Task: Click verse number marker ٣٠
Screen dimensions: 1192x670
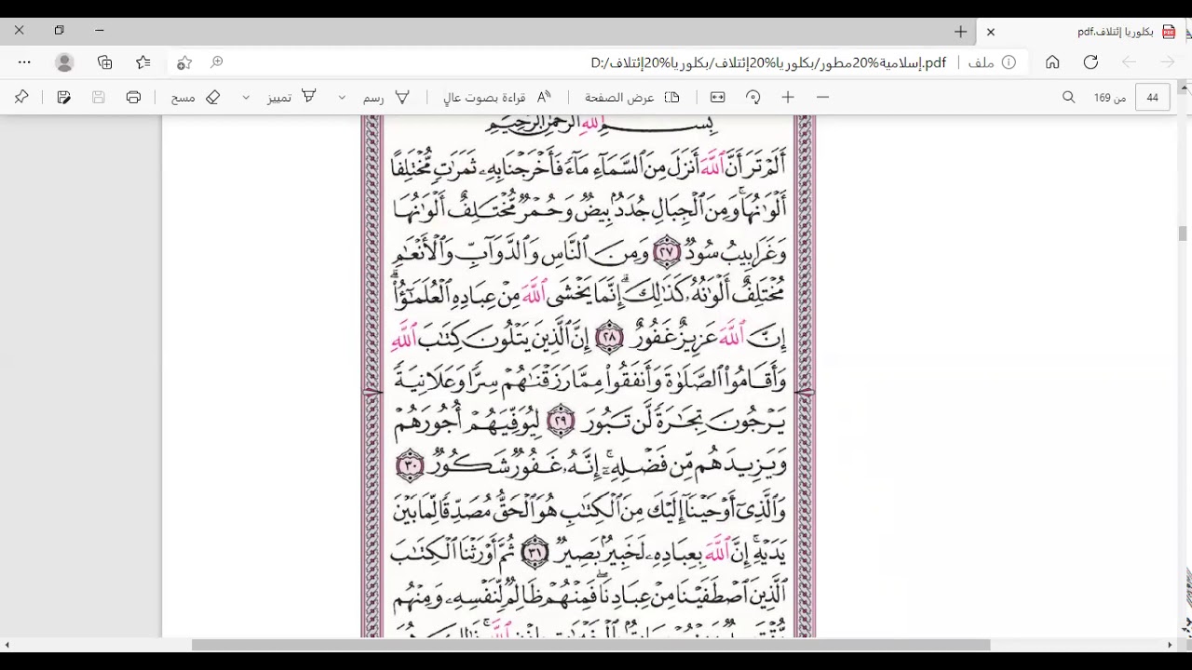Action: [410, 465]
